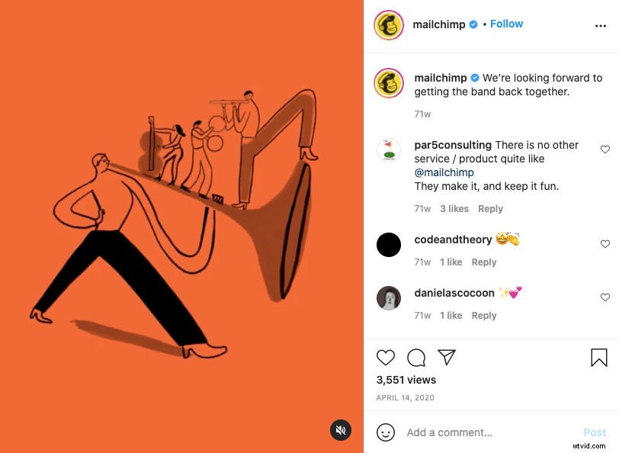The image size is (619, 453).
Task: Open comments via the speech bubble icon
Action: [x=416, y=358]
